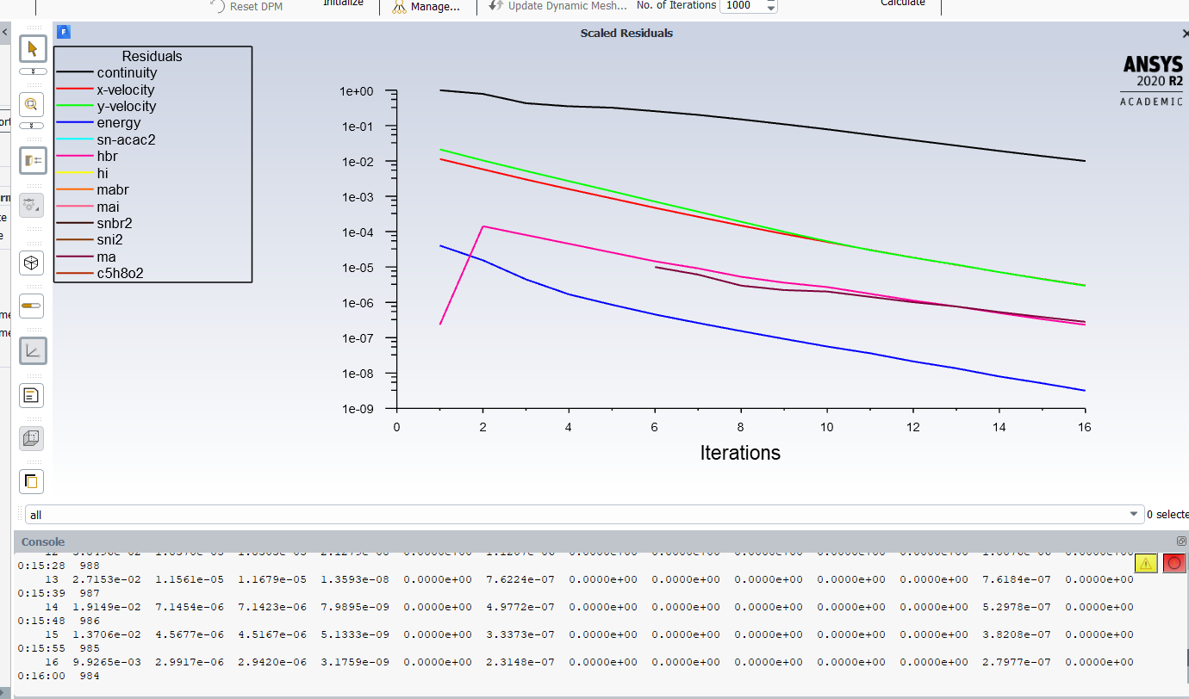The image size is (1189, 699).
Task: Click the 'energy' legend entry
Action: pos(119,123)
